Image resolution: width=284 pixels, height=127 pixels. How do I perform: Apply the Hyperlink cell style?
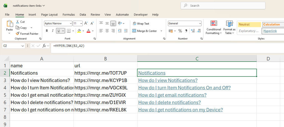point(273,31)
